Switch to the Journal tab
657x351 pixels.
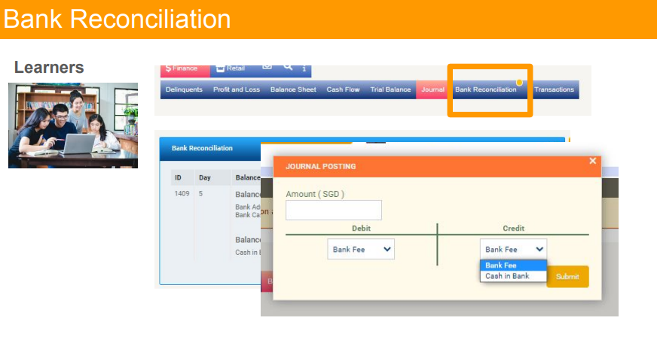432,89
